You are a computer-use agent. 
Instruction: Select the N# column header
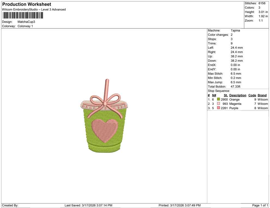pyautogui.click(x=214, y=95)
